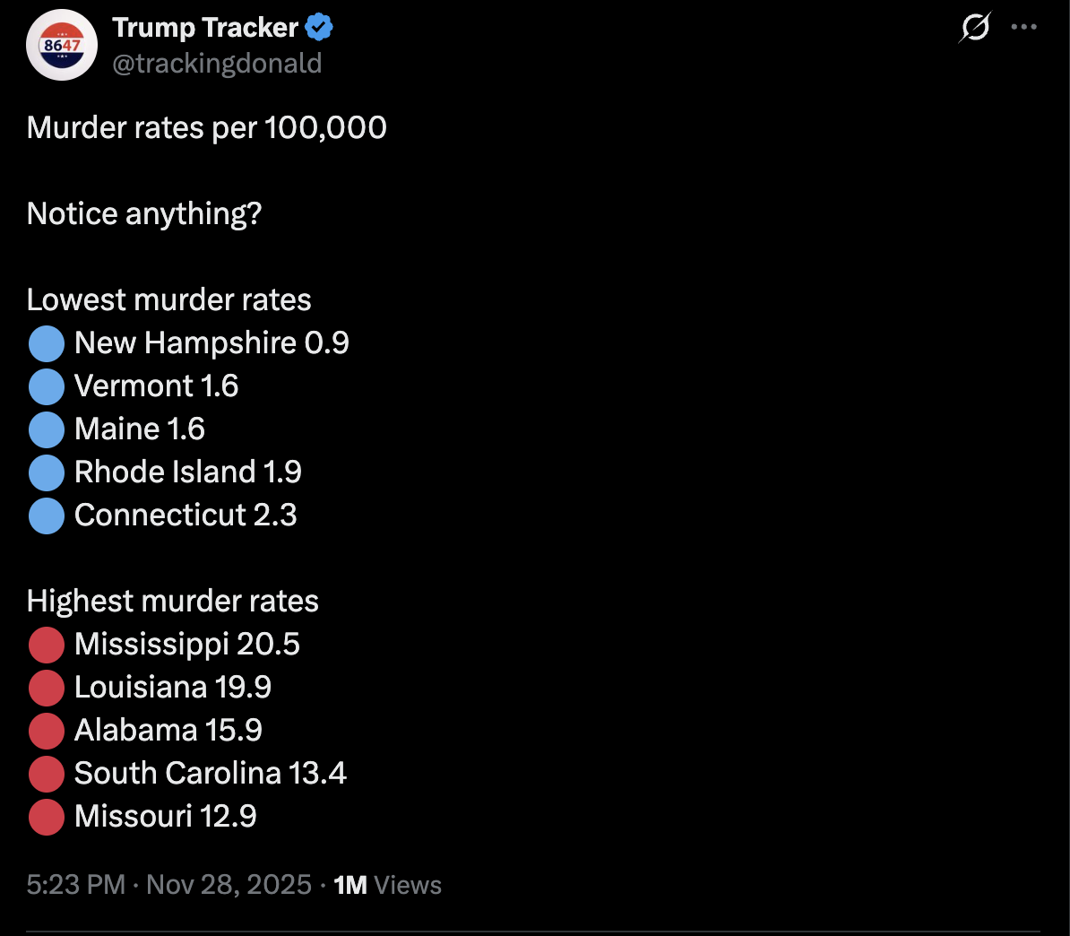Open the three-dot more options menu
The height and width of the screenshot is (936, 1070).
pyautogui.click(x=1023, y=27)
